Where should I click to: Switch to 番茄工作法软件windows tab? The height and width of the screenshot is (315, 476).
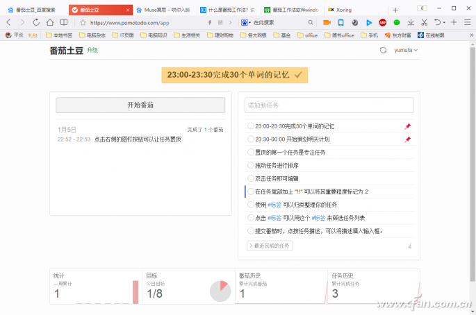point(292,10)
